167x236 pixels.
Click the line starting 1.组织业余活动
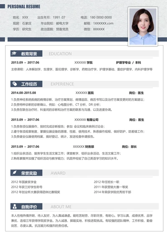tap(66, 153)
